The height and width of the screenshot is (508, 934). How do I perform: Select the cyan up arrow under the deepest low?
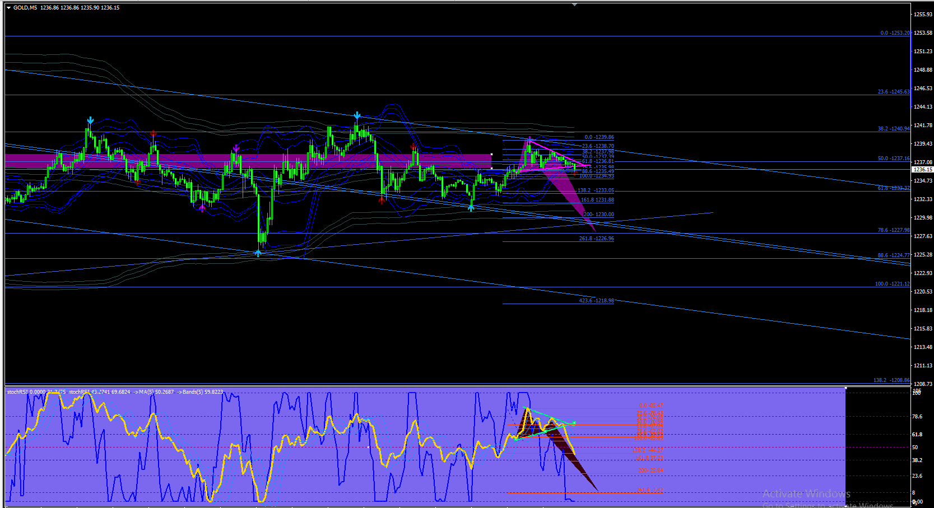(258, 253)
